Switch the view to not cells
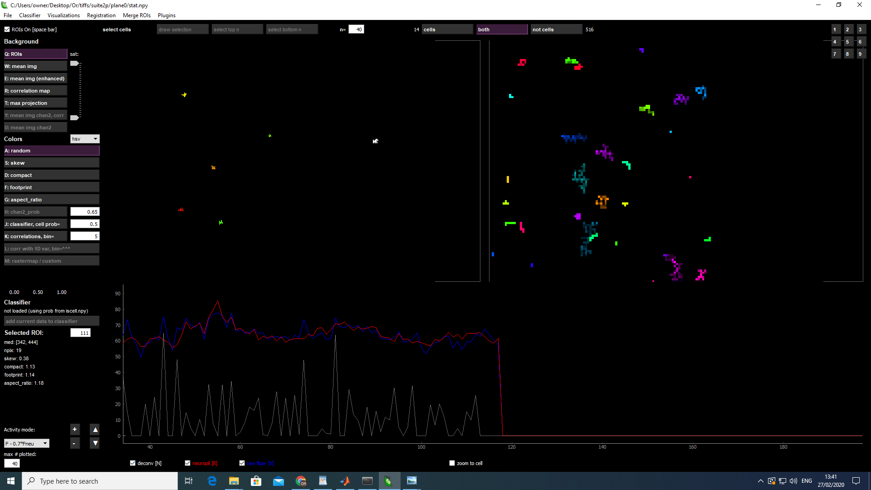The height and width of the screenshot is (490, 871). point(556,29)
